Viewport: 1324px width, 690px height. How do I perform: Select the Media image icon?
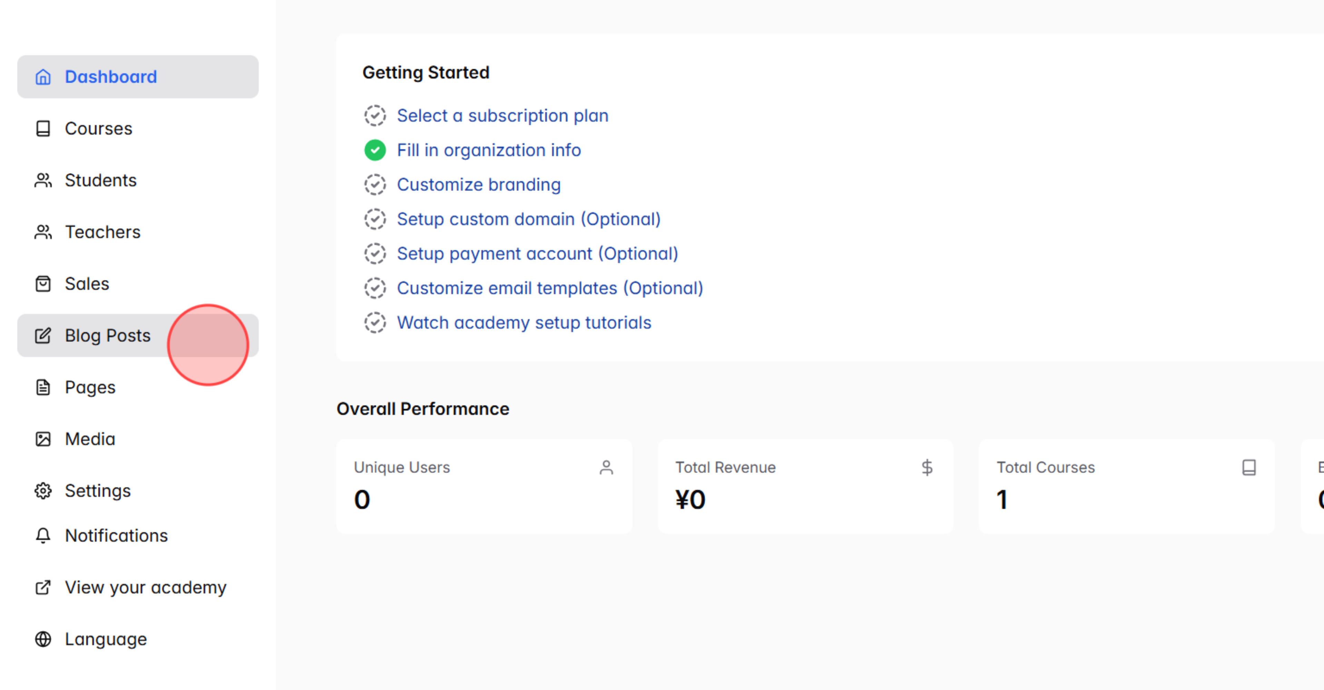pos(43,439)
